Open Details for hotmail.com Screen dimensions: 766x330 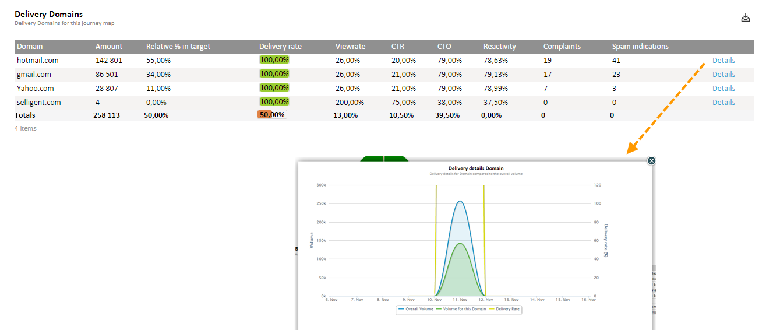pos(723,61)
